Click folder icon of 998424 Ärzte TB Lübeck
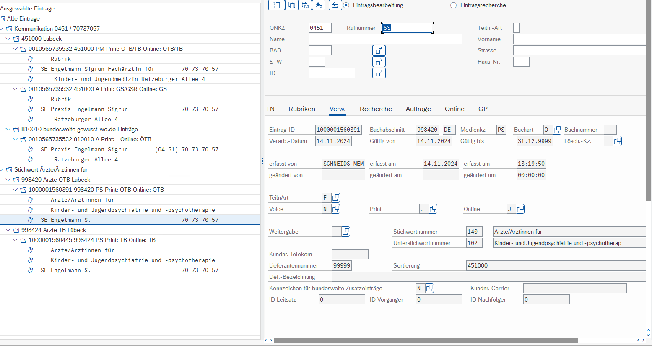The image size is (652, 346). (16, 230)
